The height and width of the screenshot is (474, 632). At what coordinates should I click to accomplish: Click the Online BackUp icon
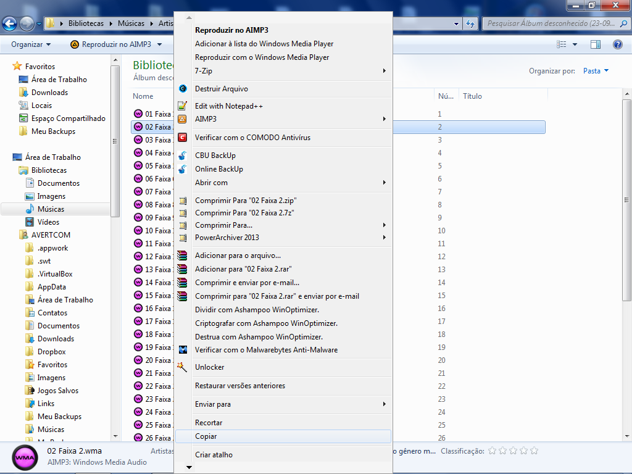(183, 169)
